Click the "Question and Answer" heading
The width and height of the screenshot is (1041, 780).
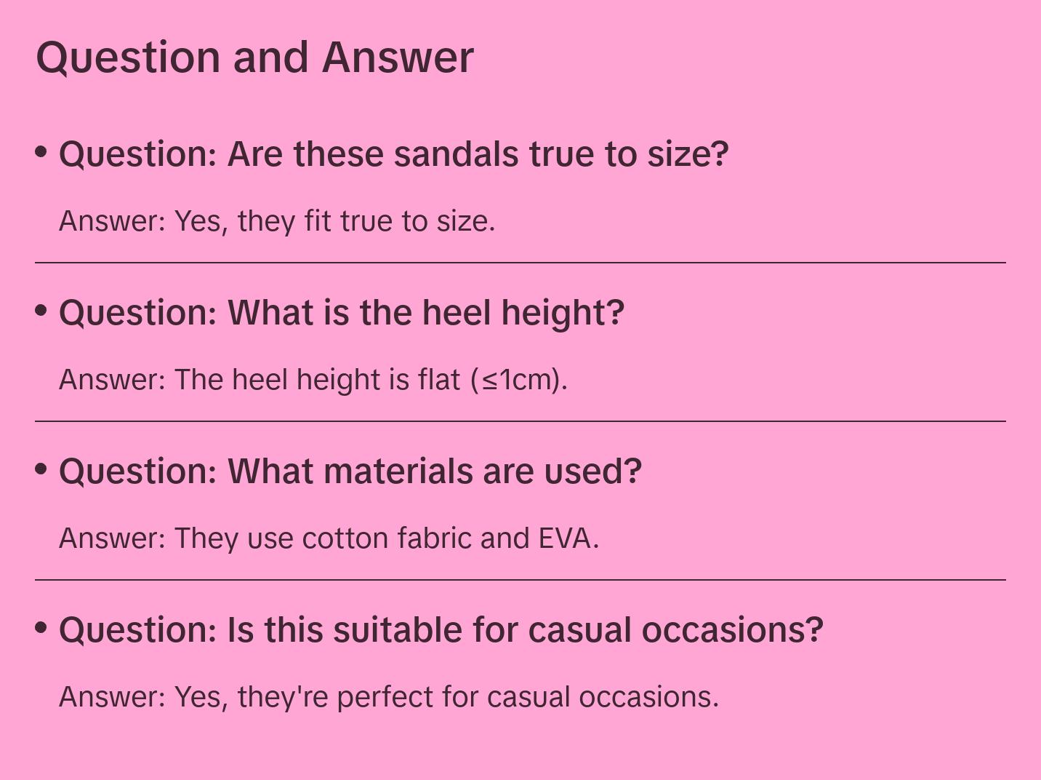[254, 57]
